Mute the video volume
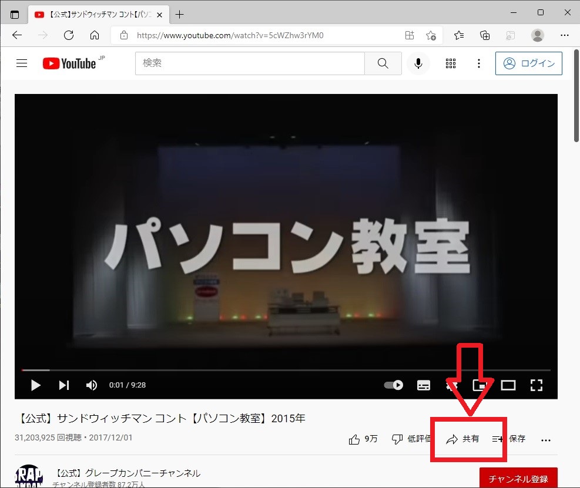The width and height of the screenshot is (580, 488). coord(91,385)
